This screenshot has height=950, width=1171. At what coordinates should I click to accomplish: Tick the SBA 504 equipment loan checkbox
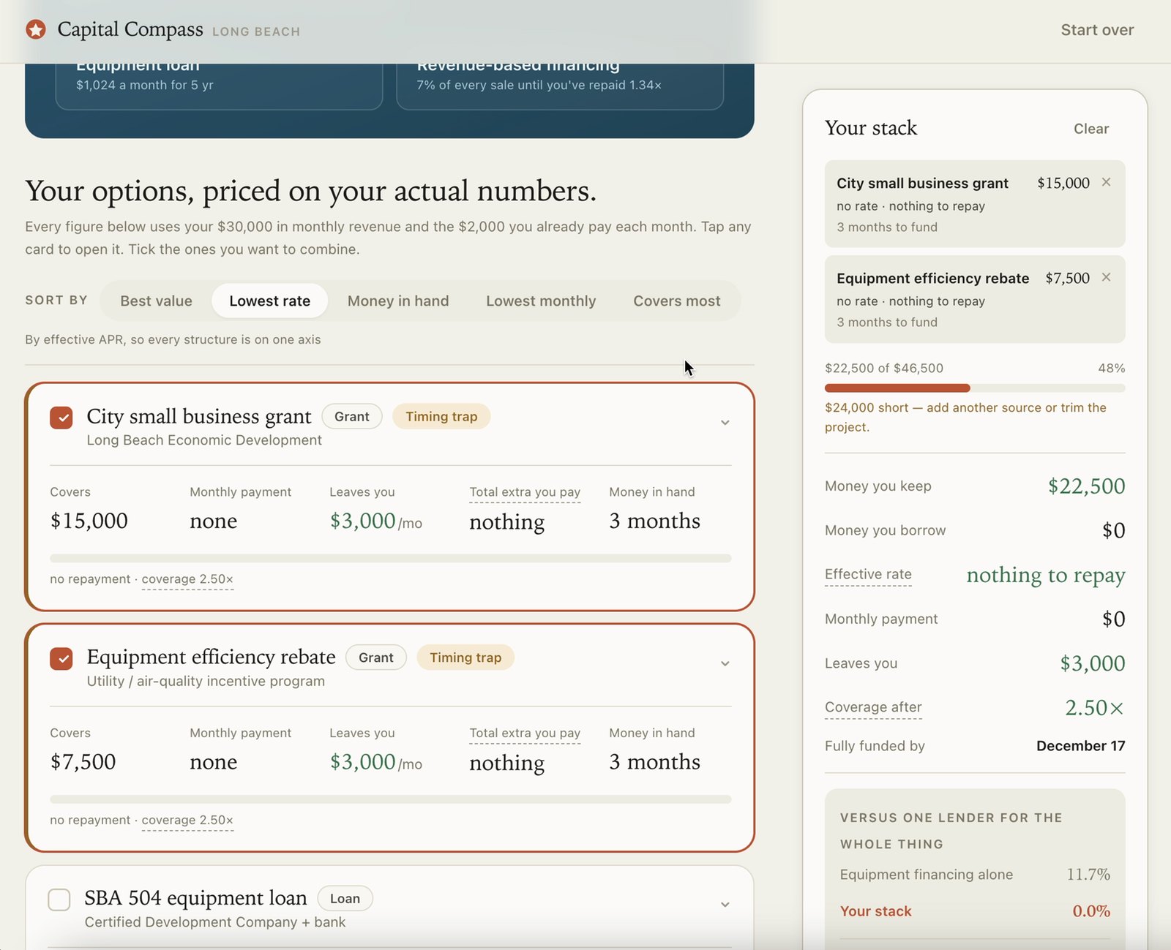[59, 900]
